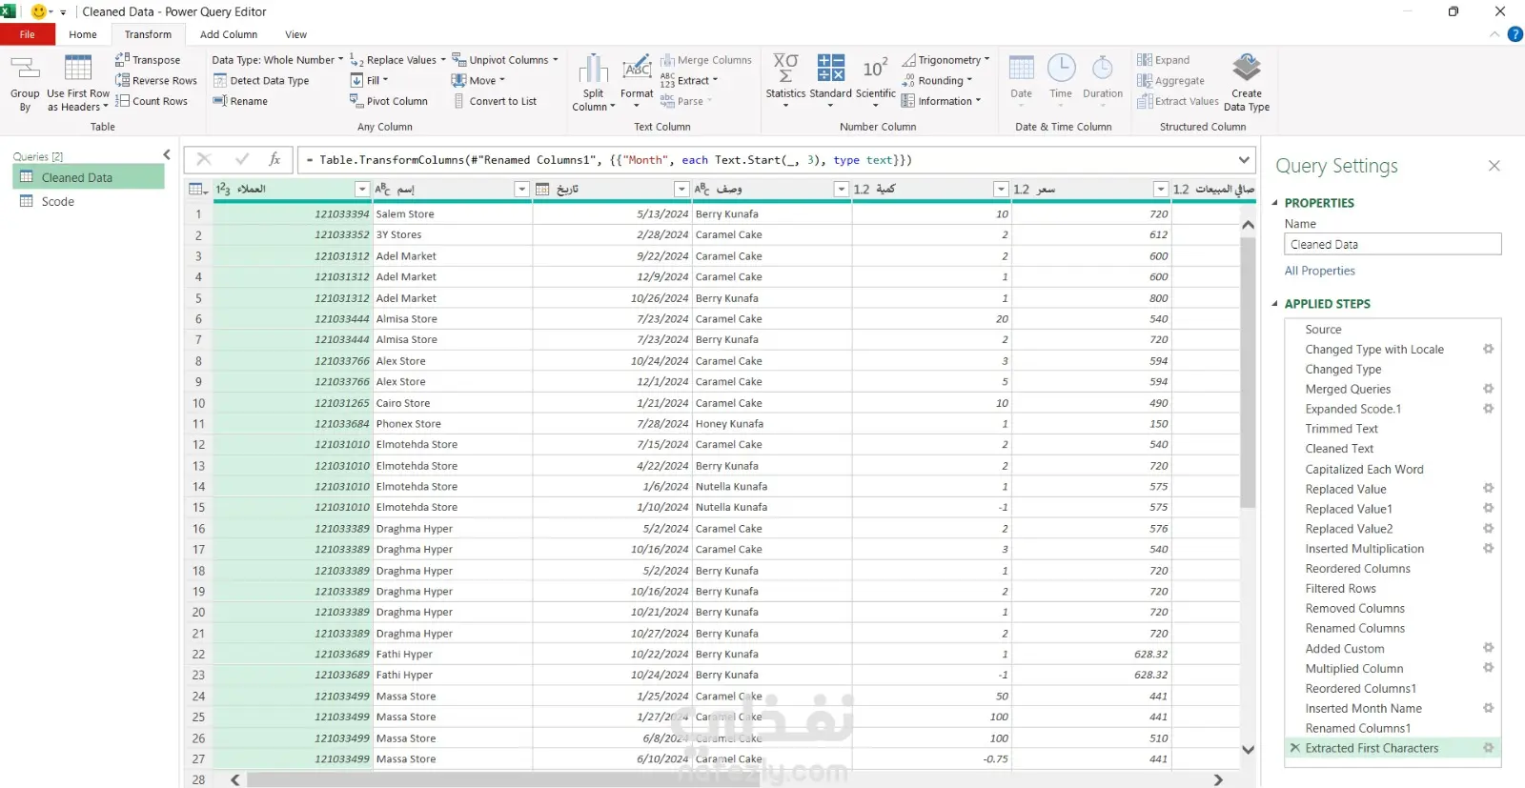Click the Date column icon
Screen dimensions: 1525x788
tap(1021, 69)
